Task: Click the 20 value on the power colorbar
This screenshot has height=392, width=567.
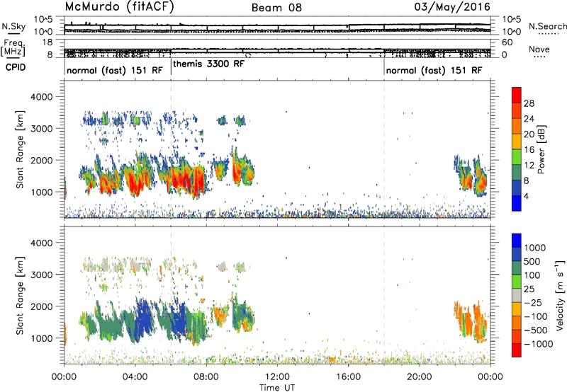Action: click(529, 134)
